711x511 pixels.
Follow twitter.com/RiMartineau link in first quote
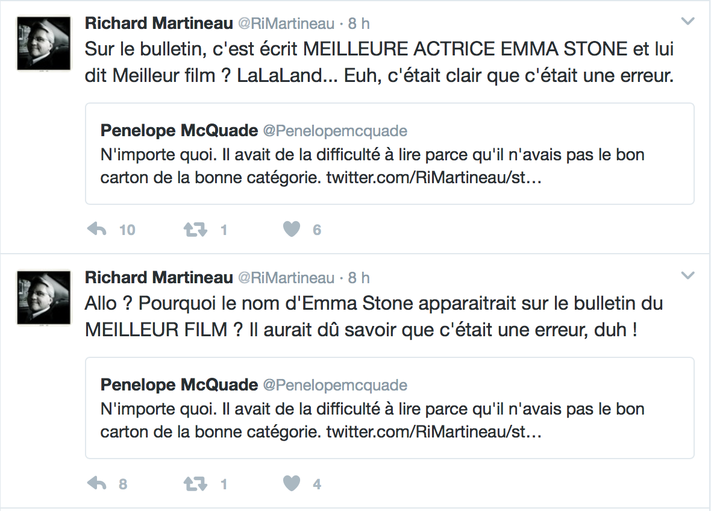434,177
